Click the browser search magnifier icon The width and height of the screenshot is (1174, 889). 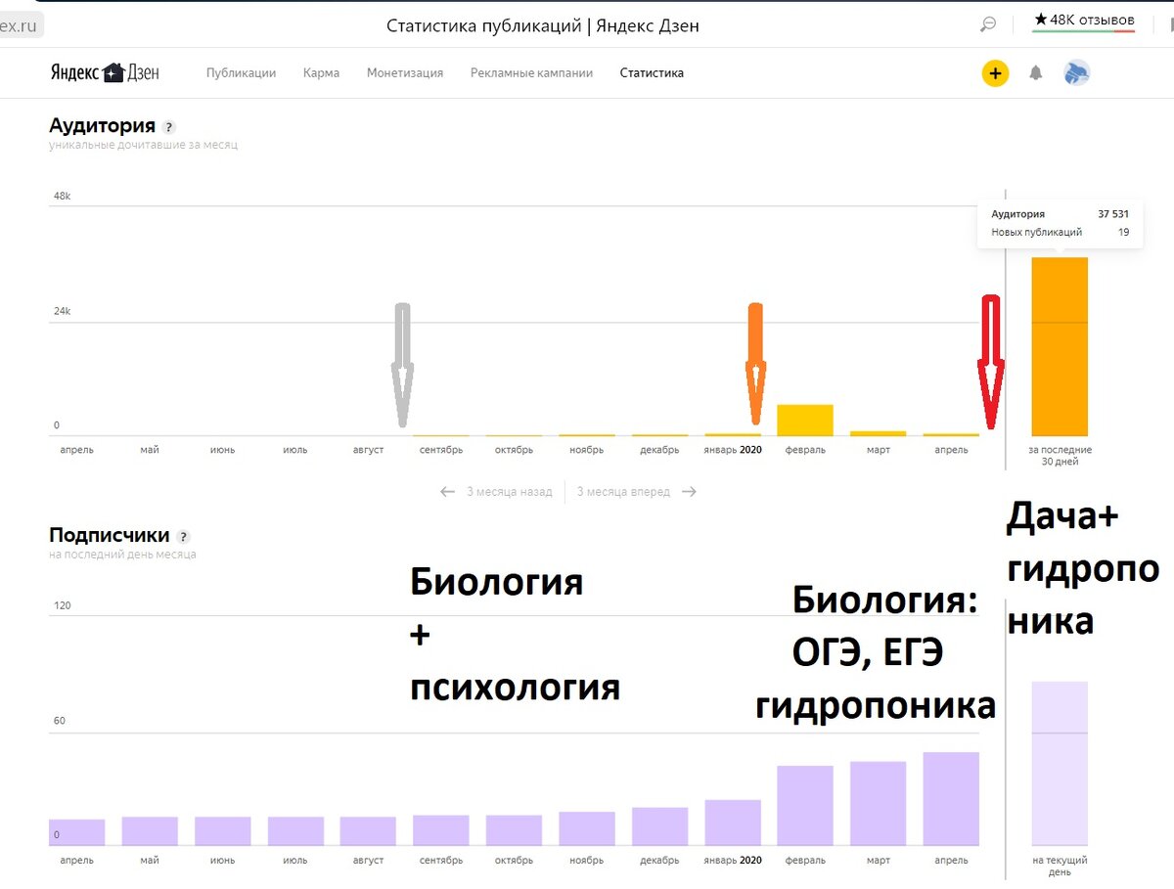(x=988, y=25)
